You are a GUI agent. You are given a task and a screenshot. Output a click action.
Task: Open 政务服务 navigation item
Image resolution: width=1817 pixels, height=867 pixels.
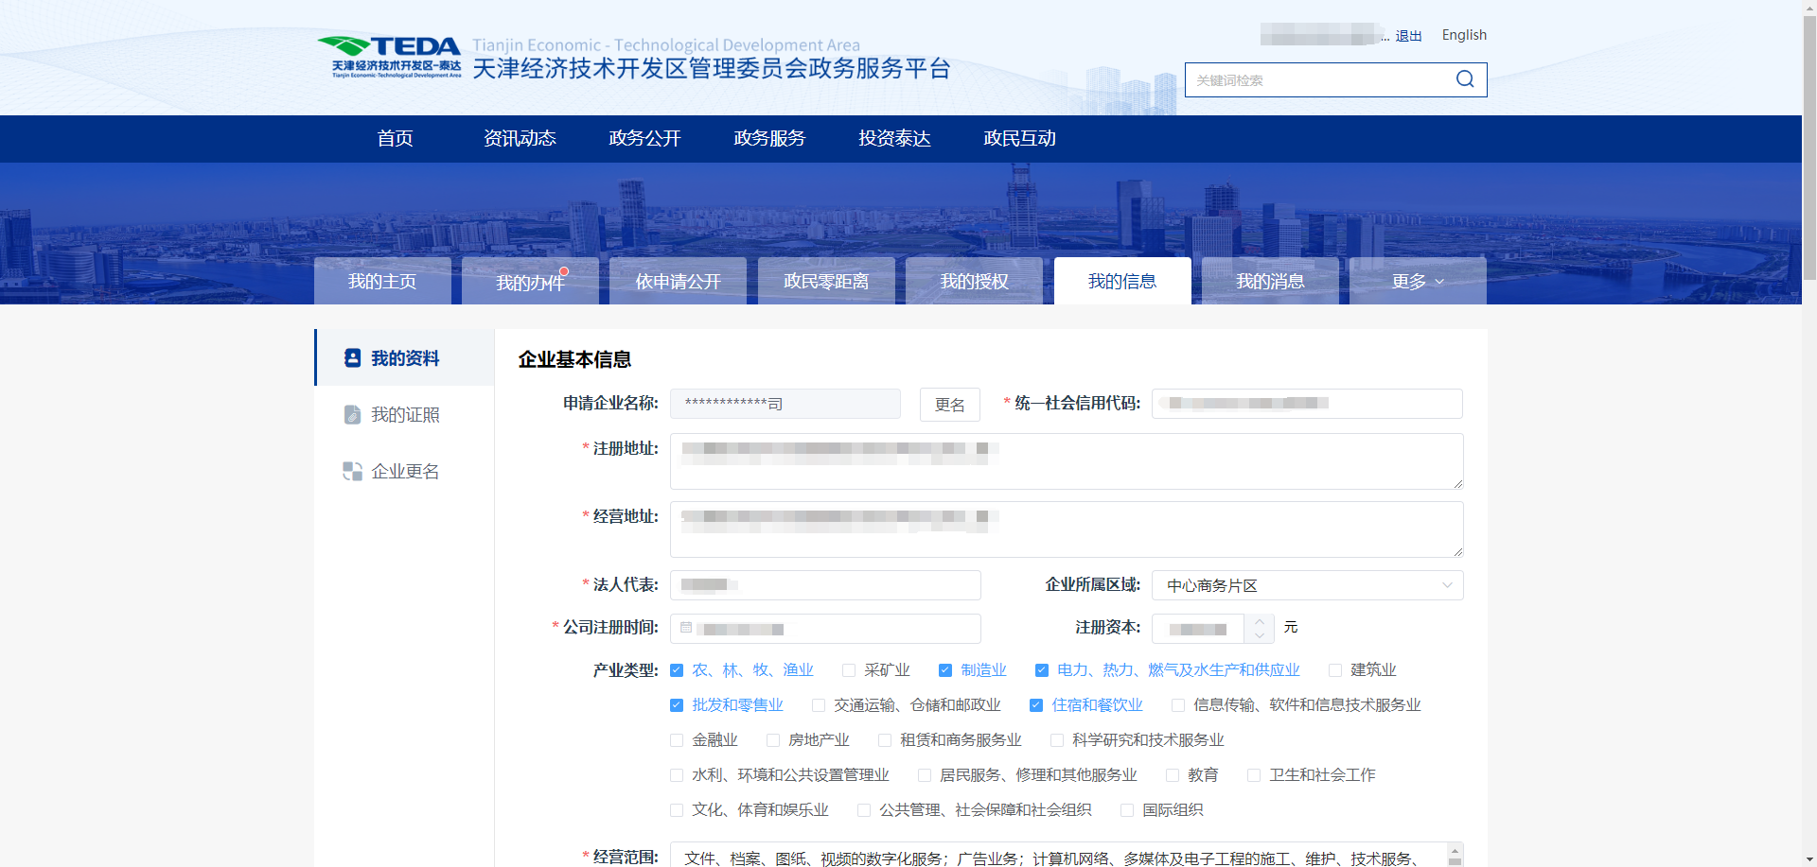click(769, 138)
